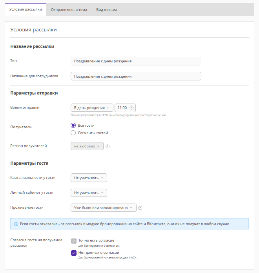Click the clock icon in time field

(131, 108)
